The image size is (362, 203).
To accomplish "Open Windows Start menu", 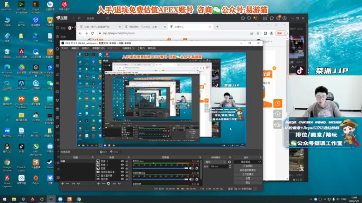I will pos(5,199).
